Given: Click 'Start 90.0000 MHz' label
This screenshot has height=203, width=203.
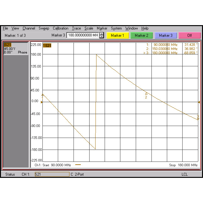Looking at the screenshot, I should tap(57, 165).
